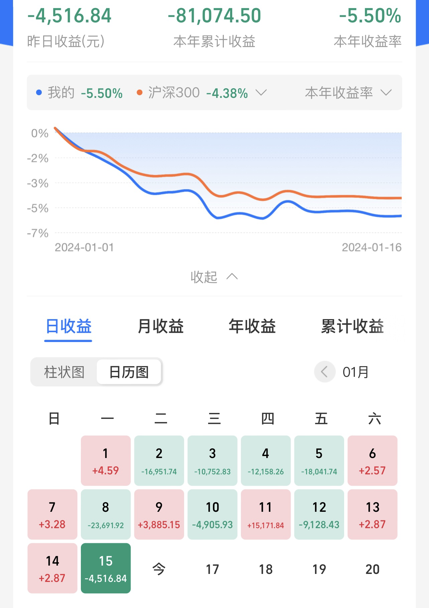
Task: Select highlighted day 15 with -4,516.84
Action: pyautogui.click(x=106, y=568)
